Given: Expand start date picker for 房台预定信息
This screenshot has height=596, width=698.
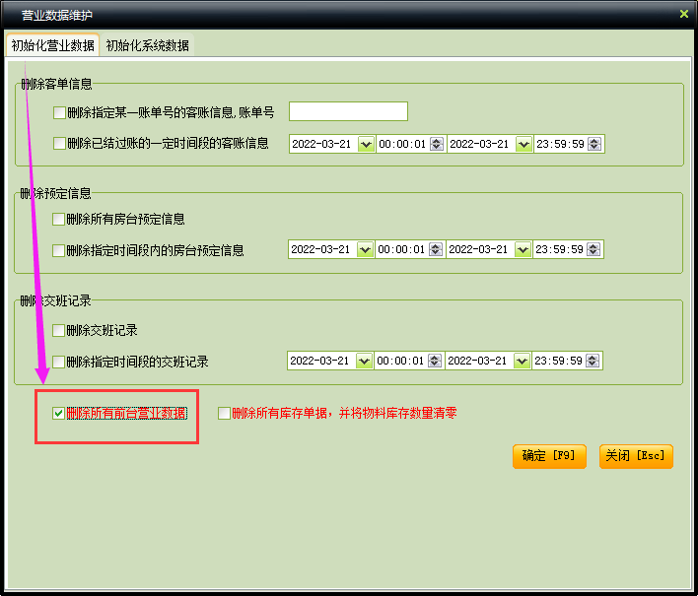Looking at the screenshot, I should (x=366, y=250).
